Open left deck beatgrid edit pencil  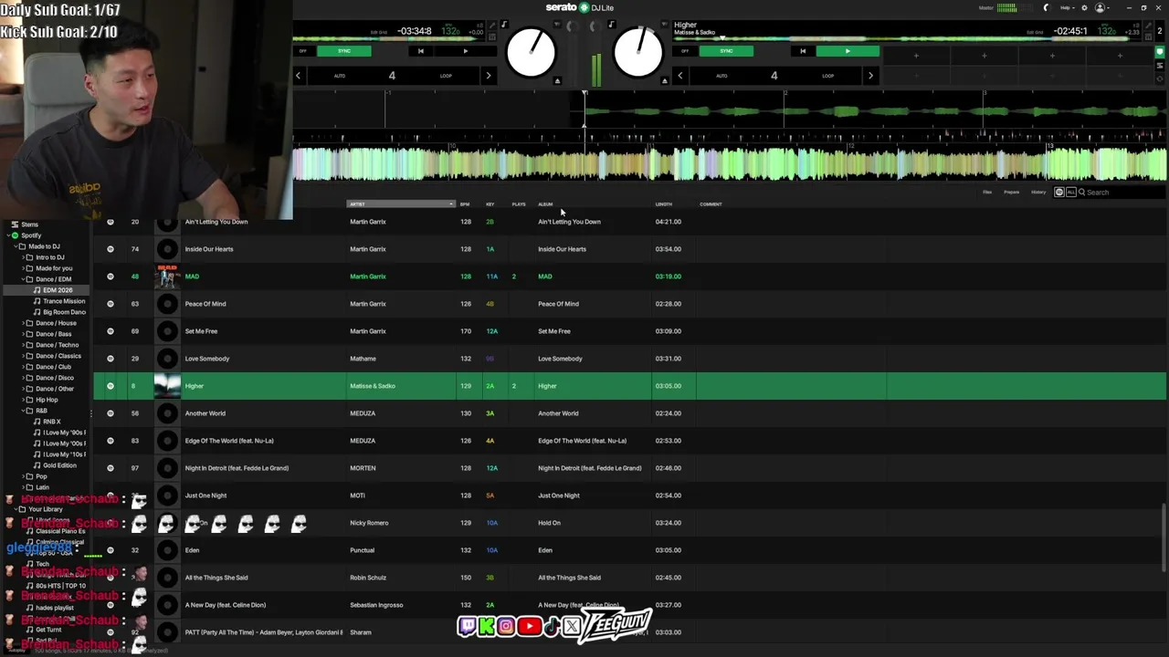[491, 25]
